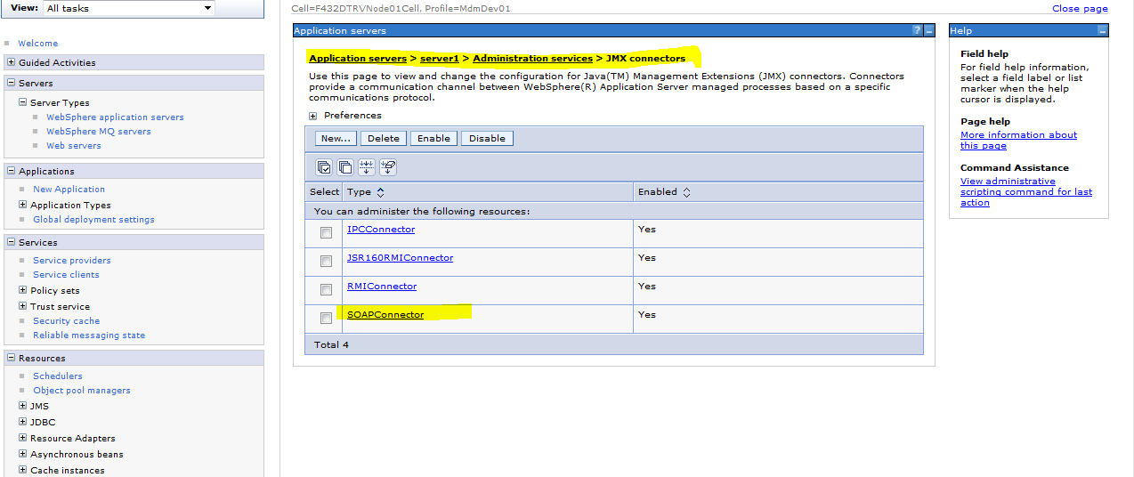Open Service providers item
Screen dimensions: 1134x477
point(72,260)
